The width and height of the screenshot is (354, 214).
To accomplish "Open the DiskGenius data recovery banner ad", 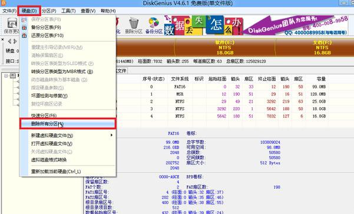I will pos(256,25).
